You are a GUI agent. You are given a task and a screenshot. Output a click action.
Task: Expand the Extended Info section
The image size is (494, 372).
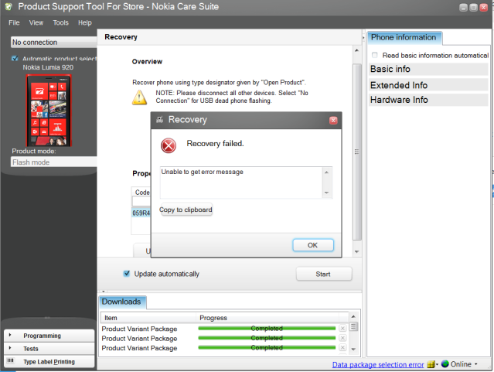click(428, 85)
